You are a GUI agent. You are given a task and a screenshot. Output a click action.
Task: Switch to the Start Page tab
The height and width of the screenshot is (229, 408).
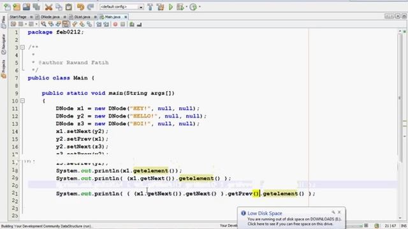click(18, 17)
